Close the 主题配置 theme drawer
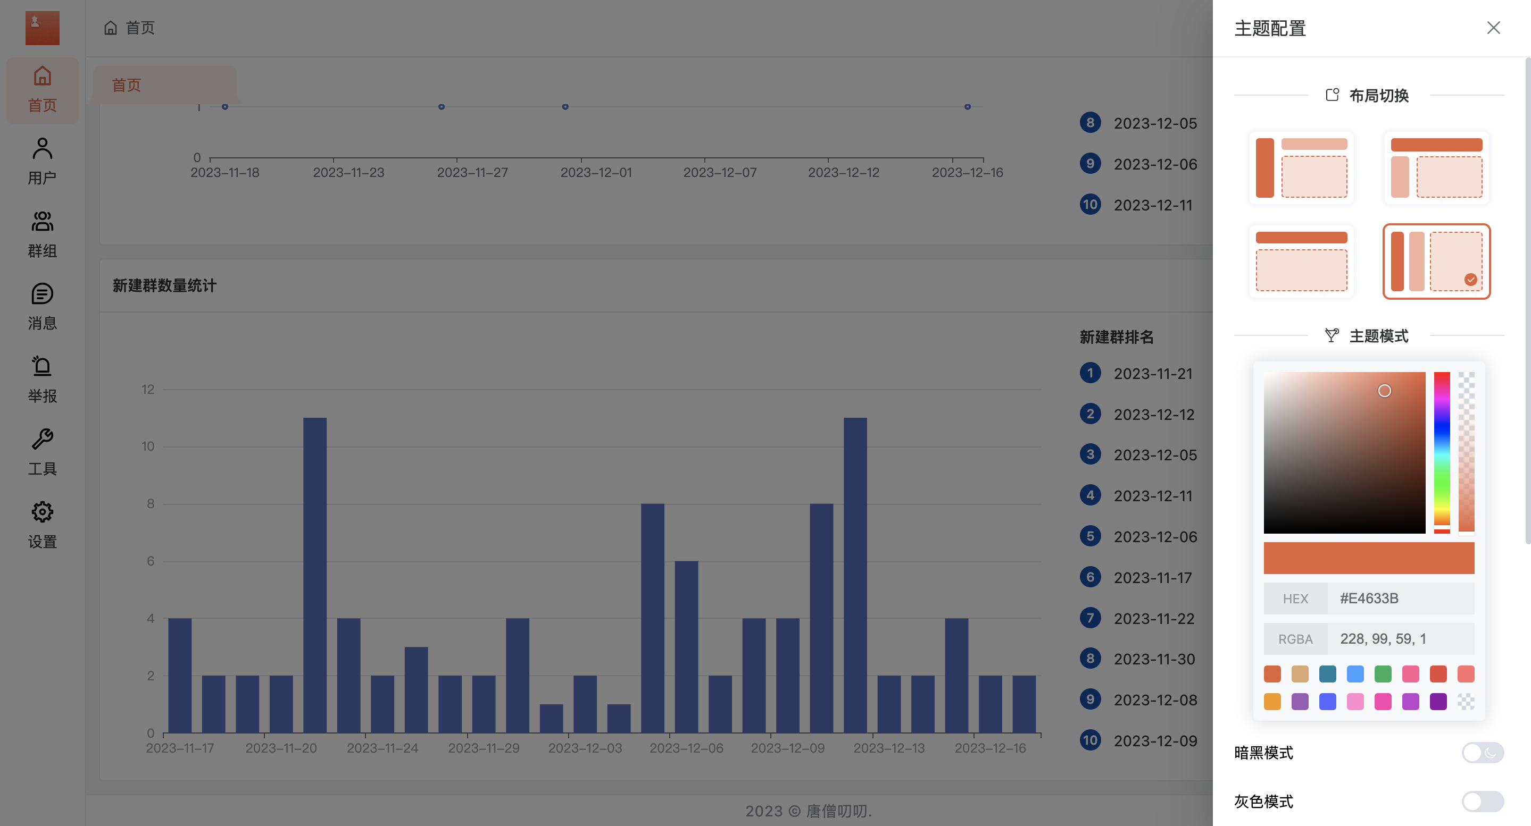 coord(1493,28)
